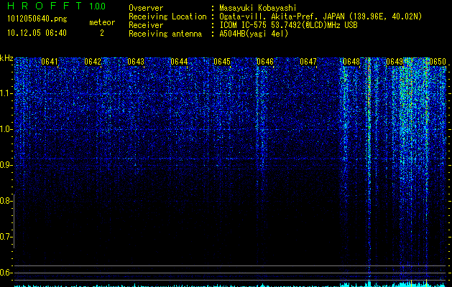This screenshot has height=287, width=452.
Task: Click the Receiving antenna label
Action: pos(165,34)
